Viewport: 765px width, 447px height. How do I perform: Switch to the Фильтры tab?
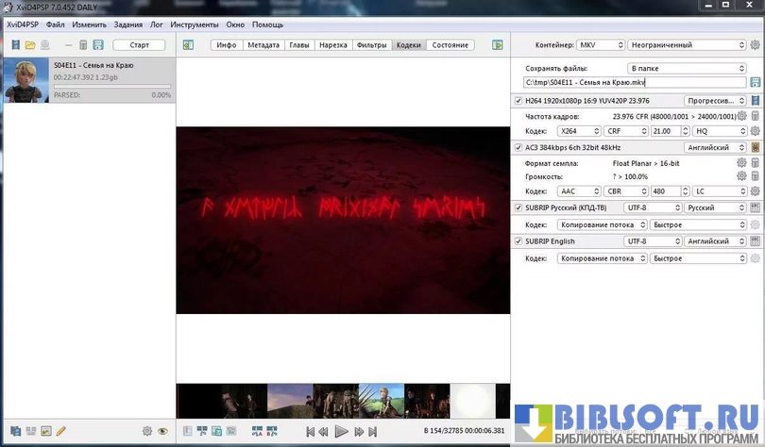[371, 45]
